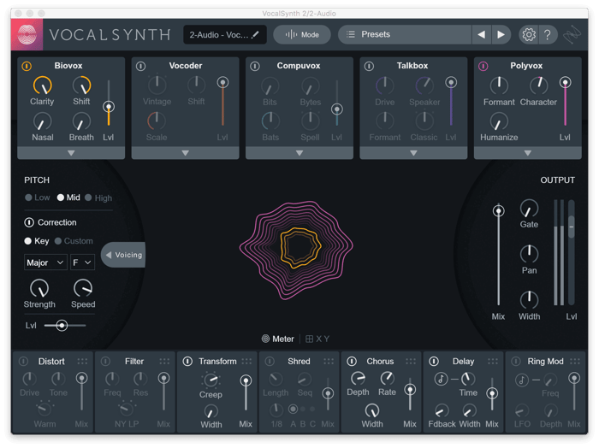This screenshot has height=448, width=599.
Task: Click the Biovox Clarity knob
Action: pos(43,85)
